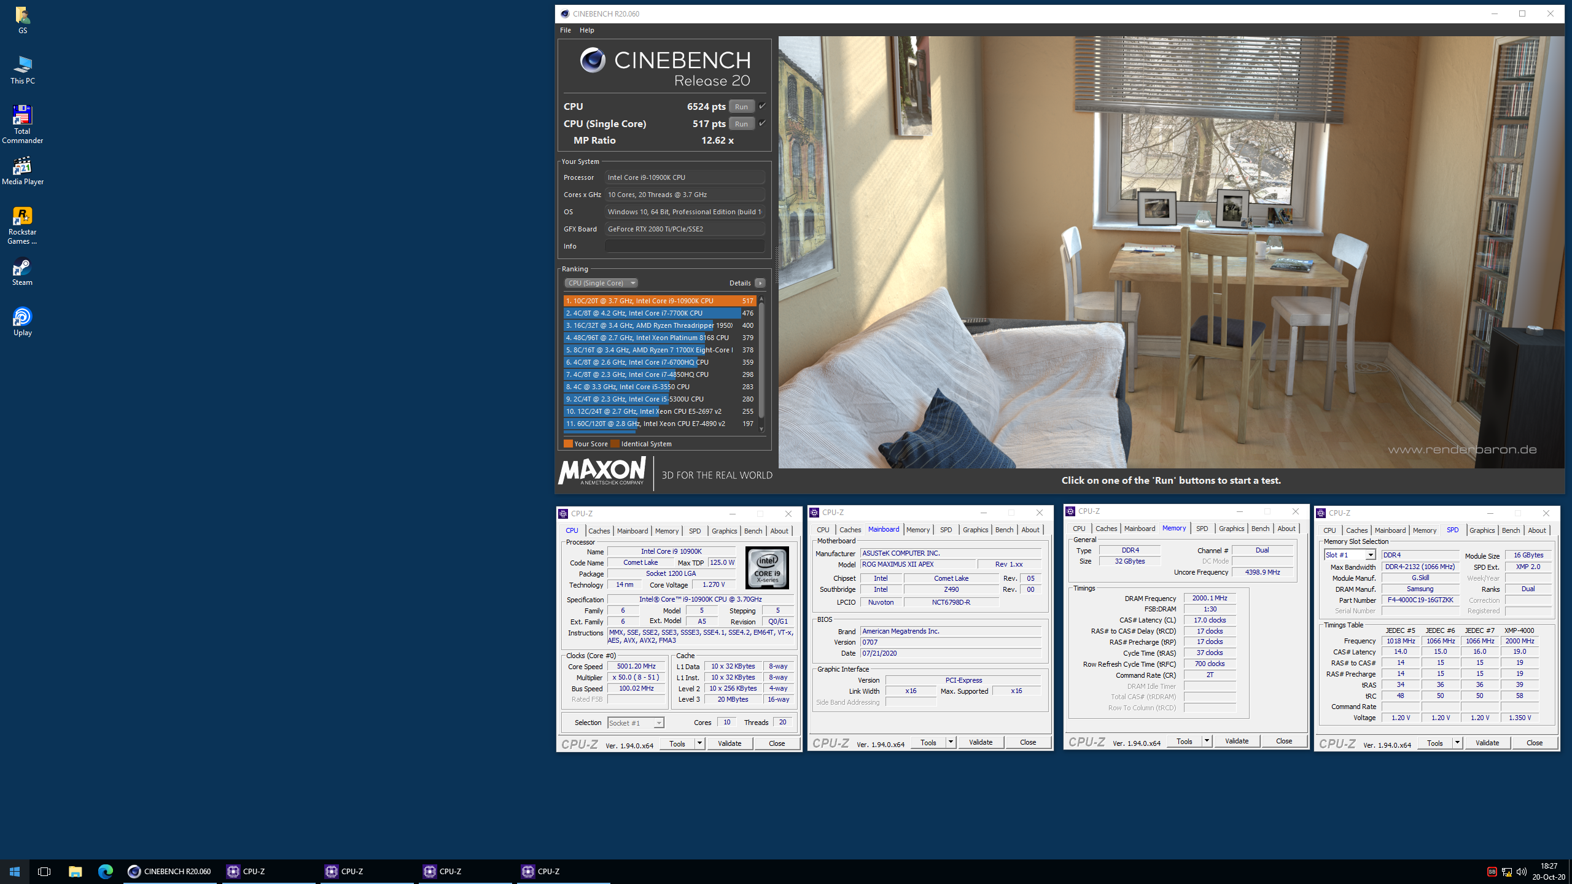Open the CPU (Single Core) ranking dropdown
This screenshot has height=884, width=1572.
click(601, 283)
